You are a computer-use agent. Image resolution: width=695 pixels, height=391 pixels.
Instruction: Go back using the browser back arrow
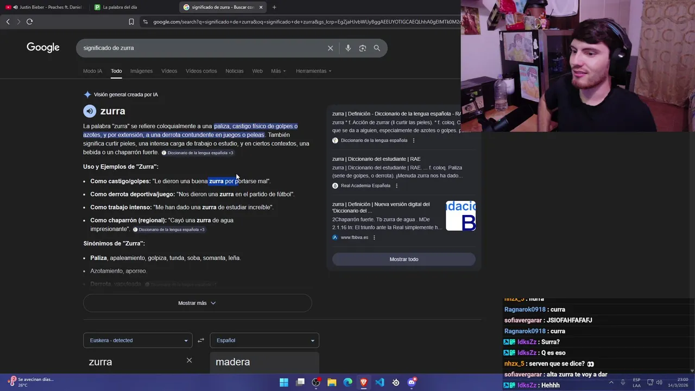click(8, 22)
